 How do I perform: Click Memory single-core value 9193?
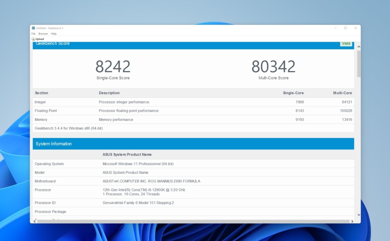pyautogui.click(x=300, y=120)
